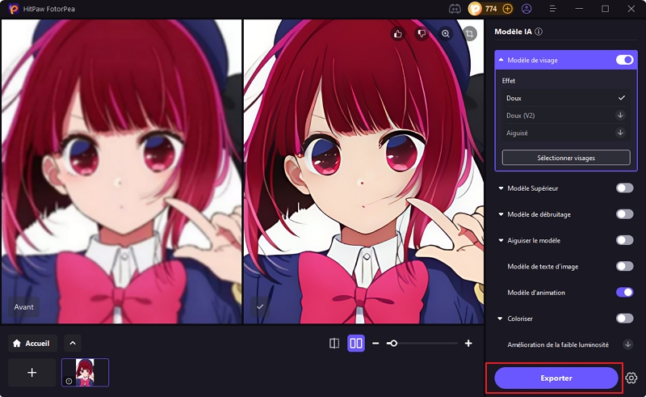Enable Modèle de débruitage switch
646x397 pixels.
coord(624,214)
